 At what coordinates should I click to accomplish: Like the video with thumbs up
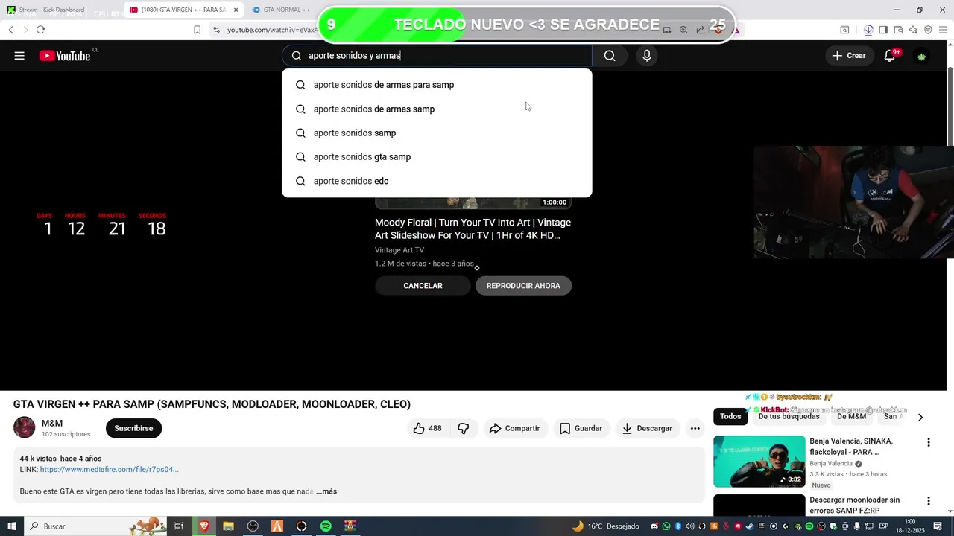(x=427, y=428)
